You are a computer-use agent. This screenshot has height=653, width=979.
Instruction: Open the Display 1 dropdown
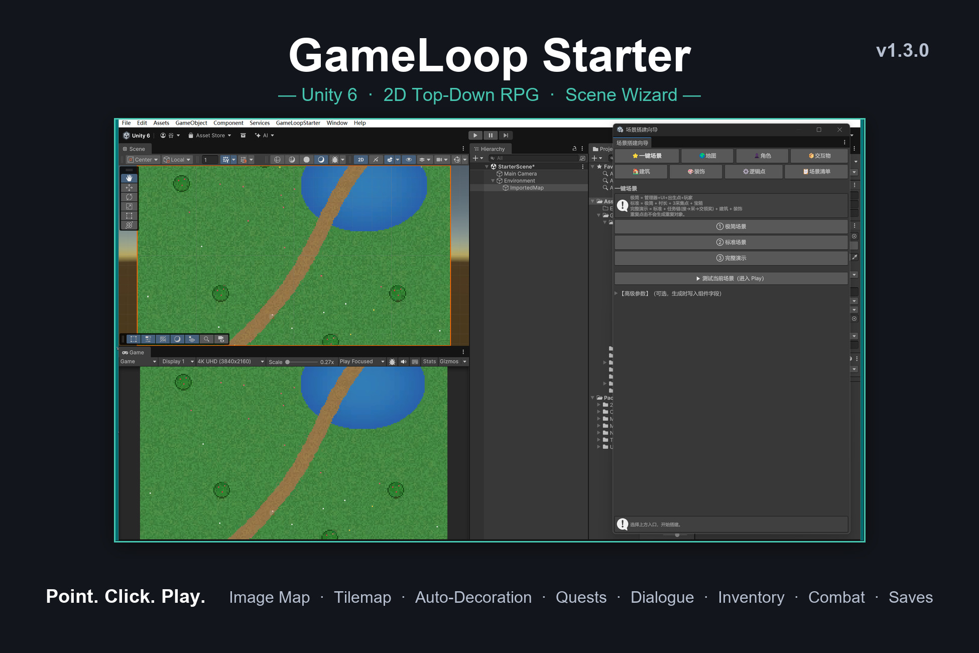pos(178,362)
